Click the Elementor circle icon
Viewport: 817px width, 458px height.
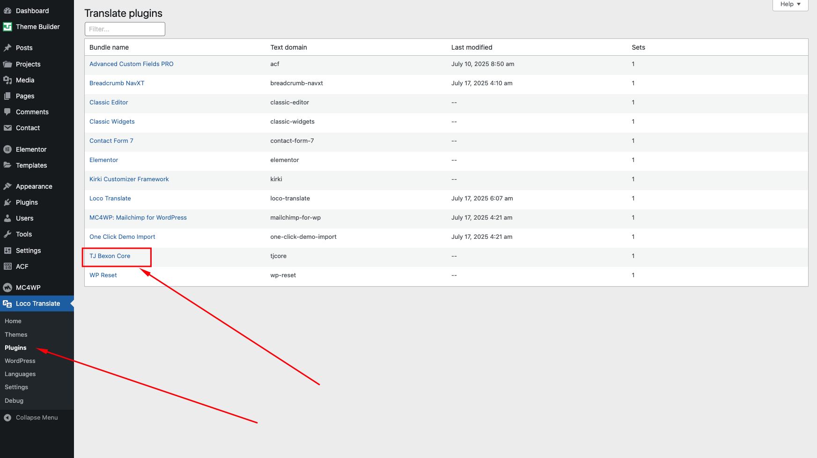(7, 149)
